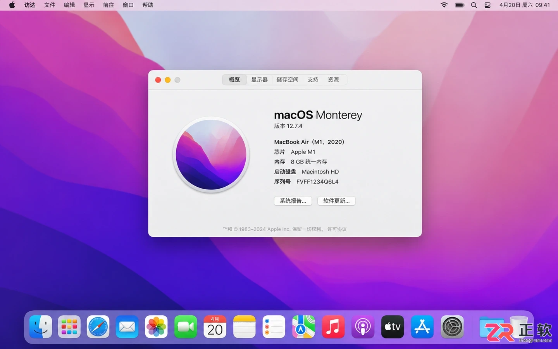Click the Apple M1 chip value
The width and height of the screenshot is (558, 349).
coord(303,152)
